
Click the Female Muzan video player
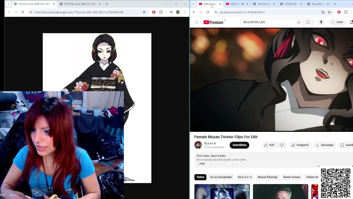[271, 80]
